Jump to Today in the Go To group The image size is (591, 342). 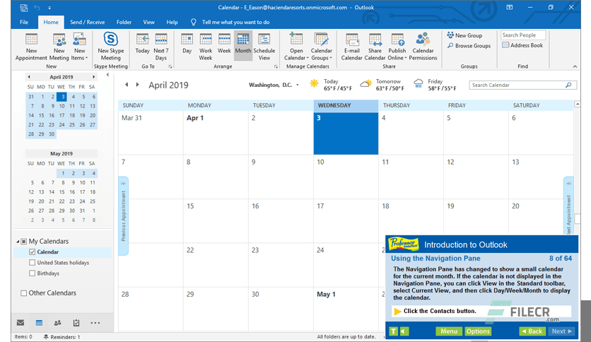point(143,44)
